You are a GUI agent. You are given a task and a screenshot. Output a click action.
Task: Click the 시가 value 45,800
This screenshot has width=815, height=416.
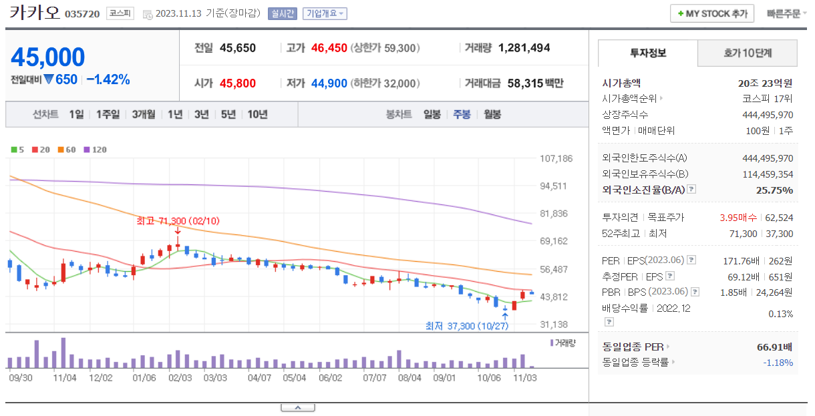pyautogui.click(x=237, y=83)
